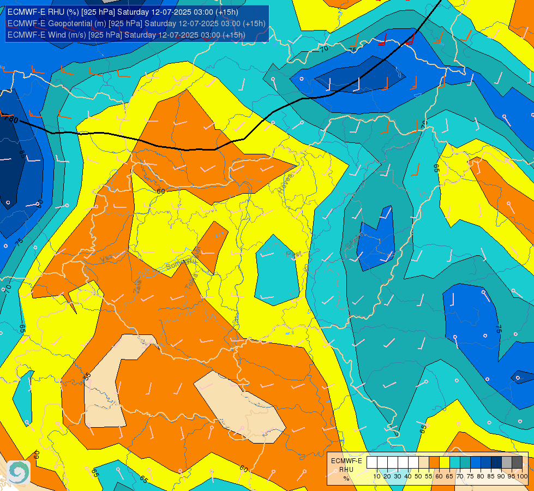Image resolution: width=534 pixels, height=491 pixels.
Task: Click the Vas county label on the map
Action: [x=106, y=259]
